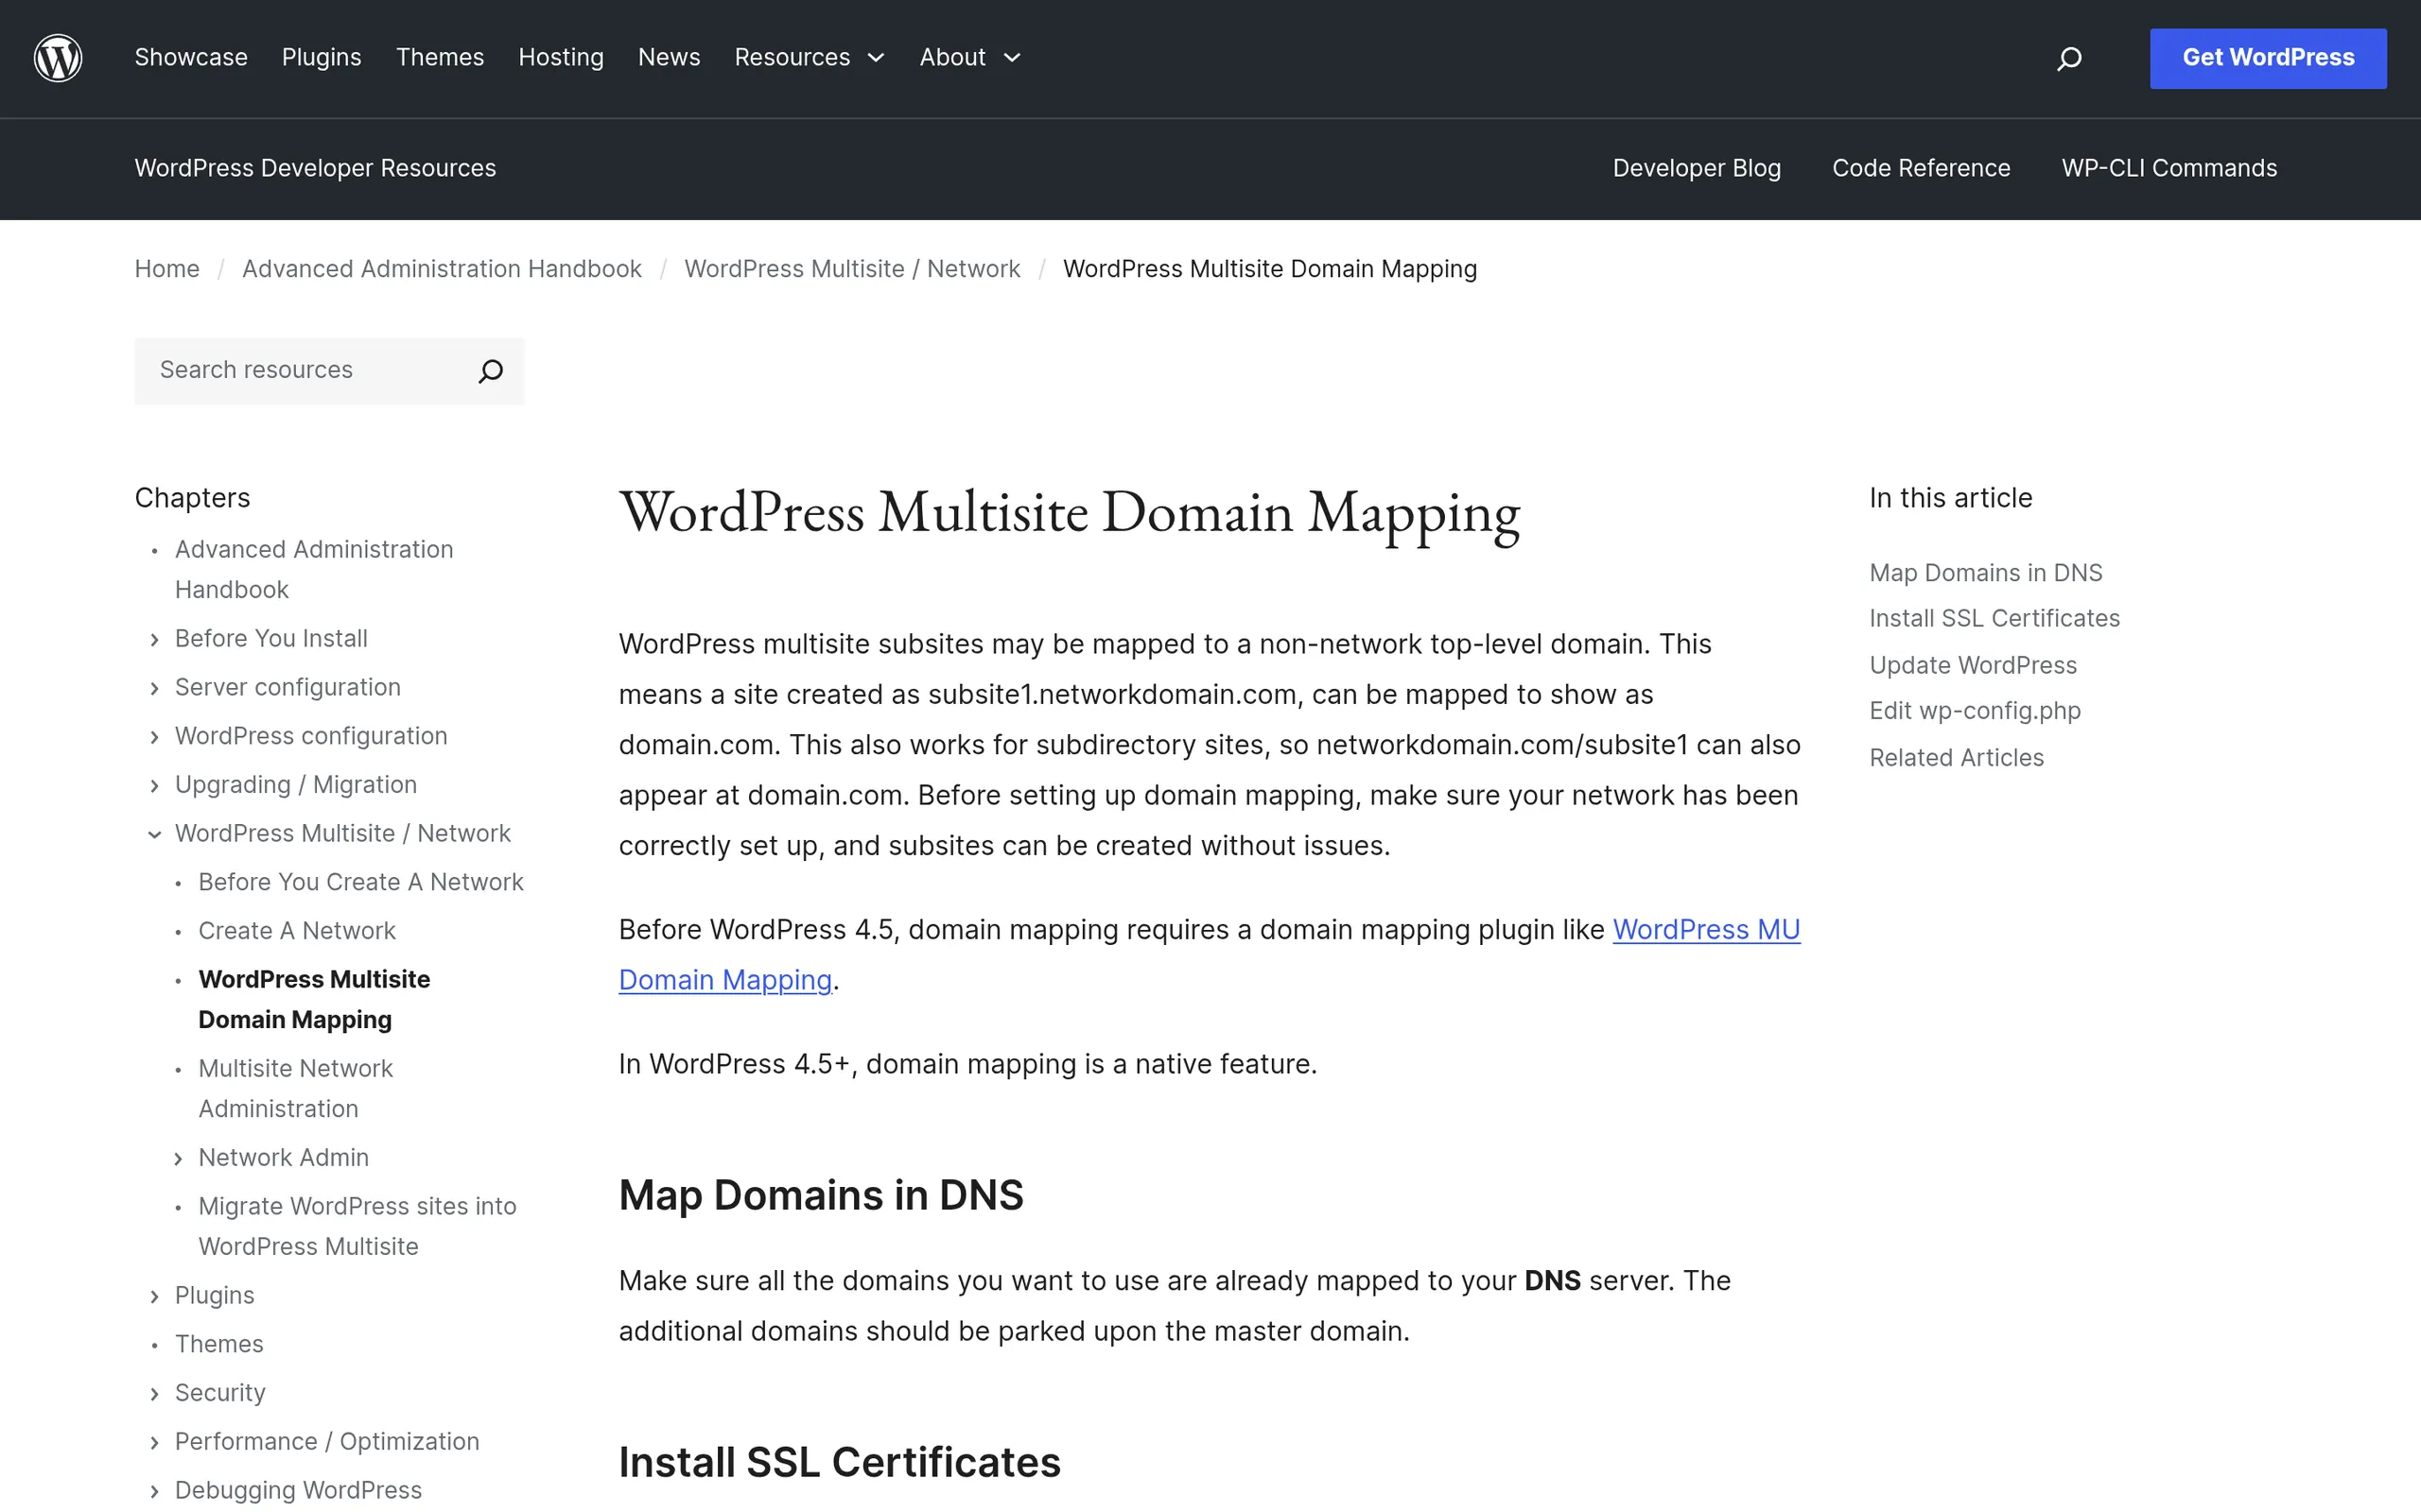The height and width of the screenshot is (1512, 2421).
Task: Open Upgrading / Migration chapter link
Action: [x=296, y=785]
